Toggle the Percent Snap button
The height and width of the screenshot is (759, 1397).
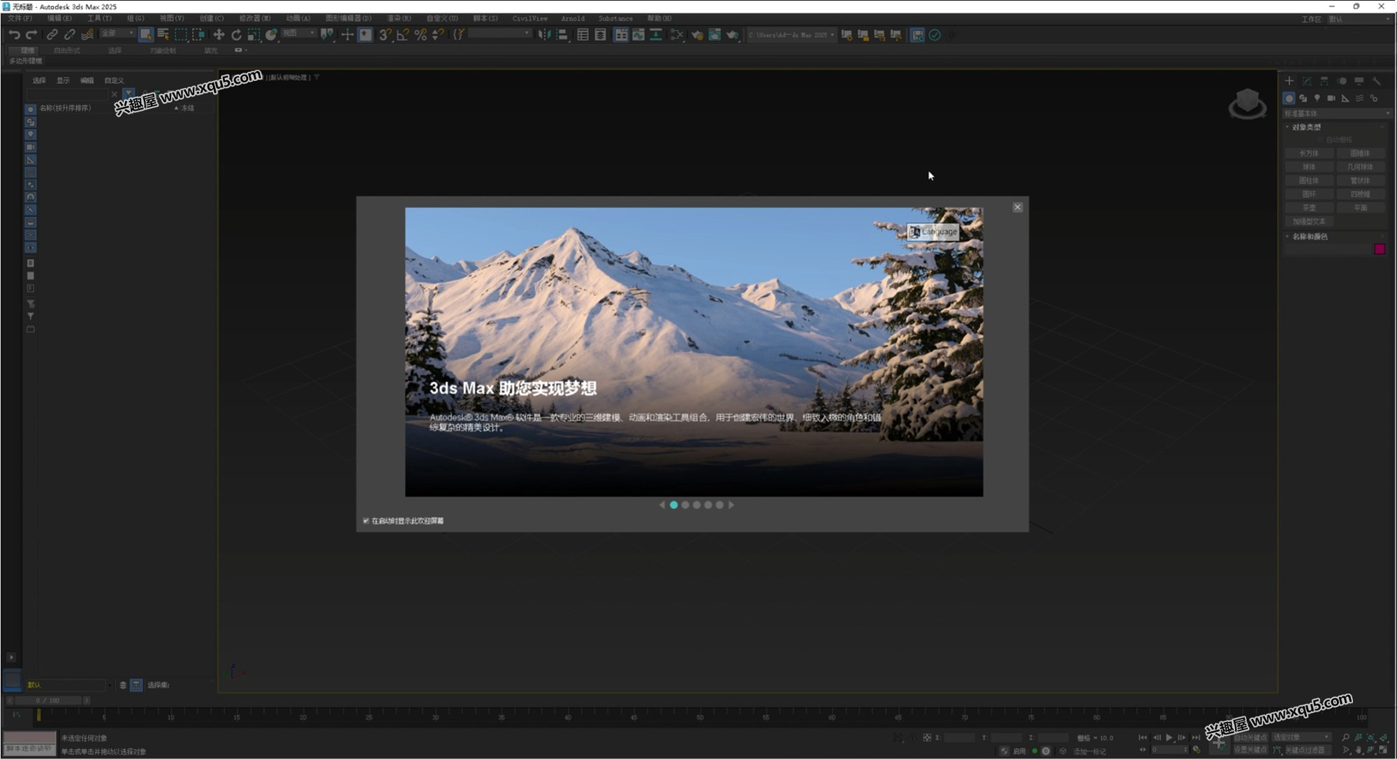coord(420,35)
